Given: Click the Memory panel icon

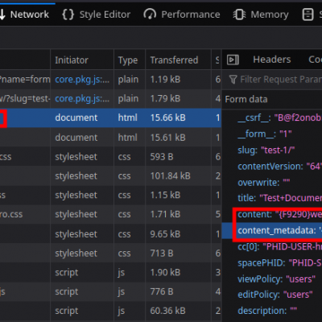Looking at the screenshot, I should coord(239,14).
